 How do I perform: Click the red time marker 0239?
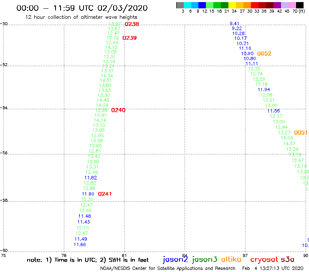[x=129, y=38]
